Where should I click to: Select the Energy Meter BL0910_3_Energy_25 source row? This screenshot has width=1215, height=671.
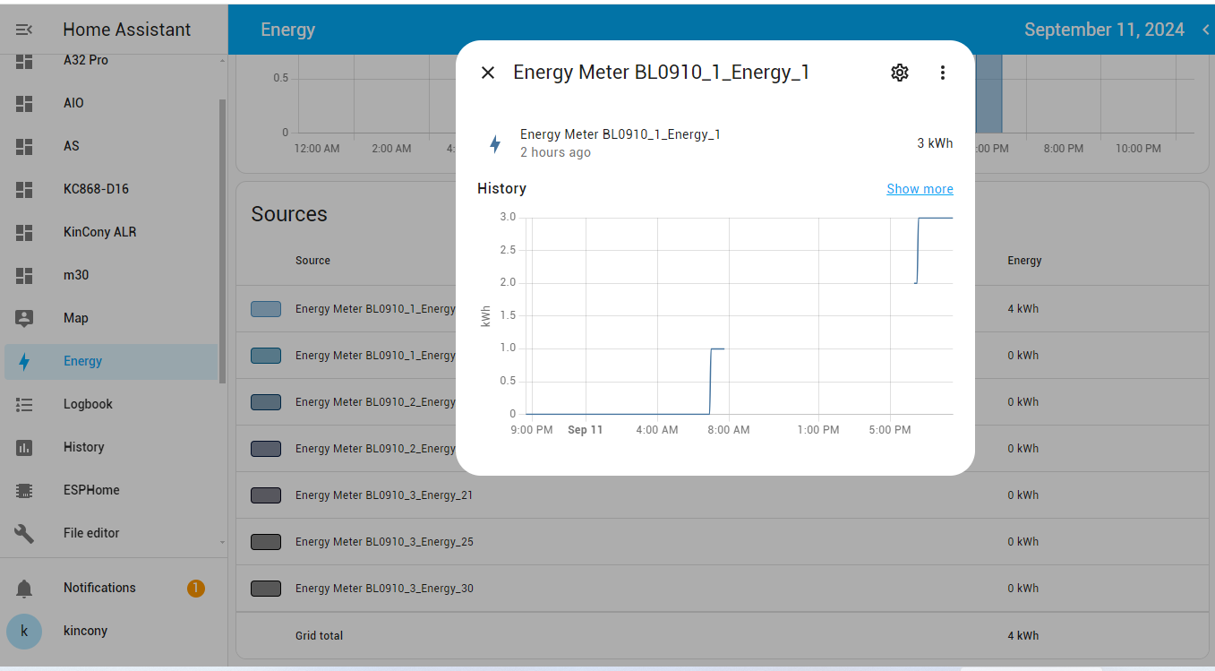click(384, 542)
